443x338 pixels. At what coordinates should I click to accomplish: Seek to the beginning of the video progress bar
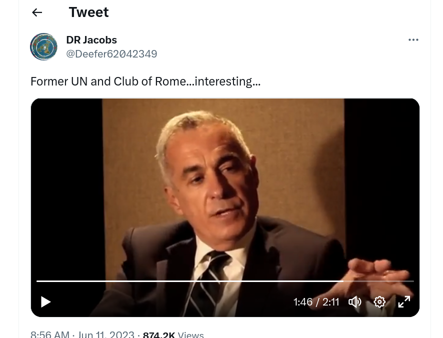tap(37, 281)
